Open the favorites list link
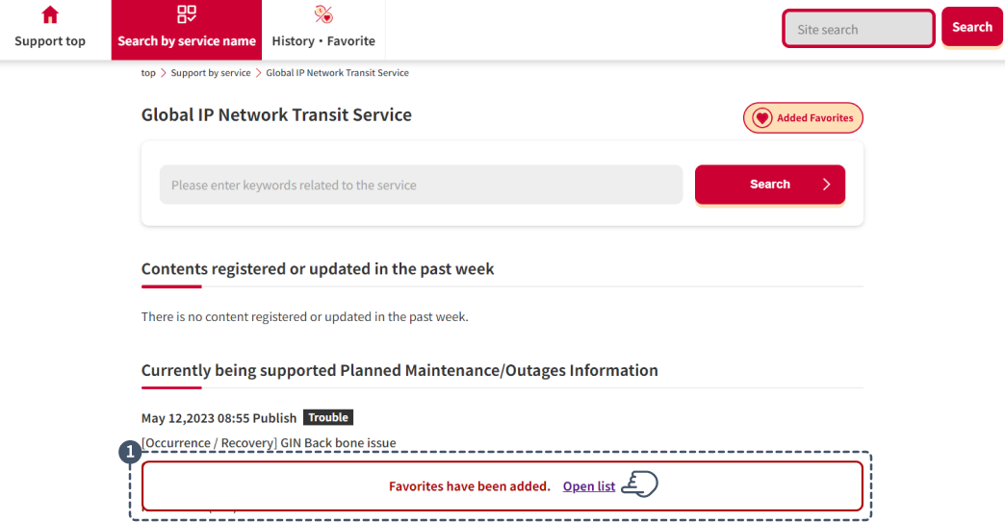1005x522 pixels. point(589,486)
